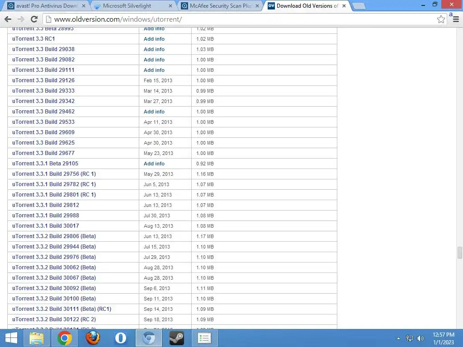
Task: Open uTorrent 3.3 Build 29462 link
Action: click(x=43, y=112)
